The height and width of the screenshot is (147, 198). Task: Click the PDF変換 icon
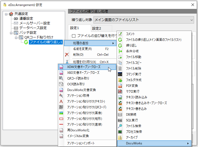120,86
